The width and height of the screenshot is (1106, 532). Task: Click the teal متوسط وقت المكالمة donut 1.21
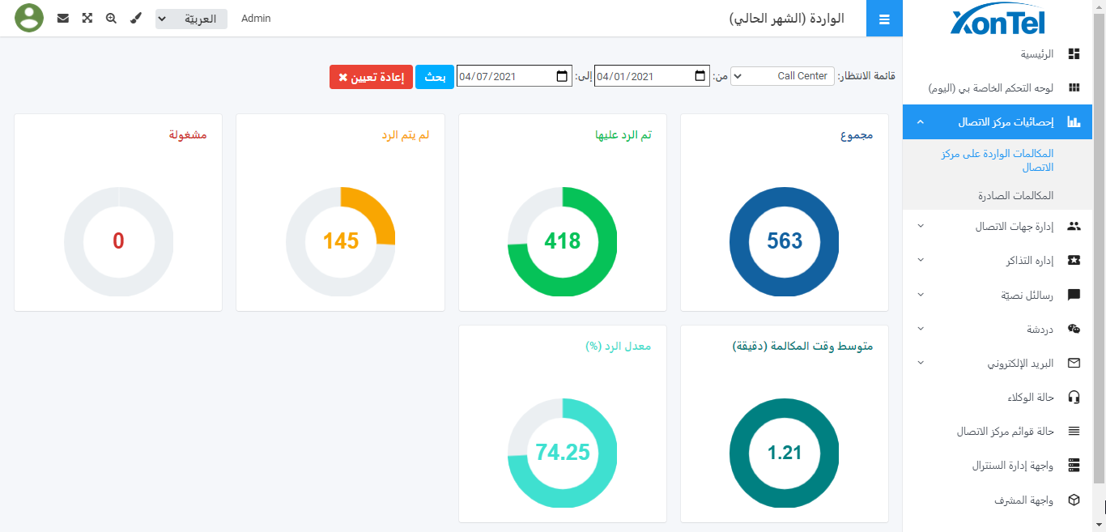click(x=784, y=453)
